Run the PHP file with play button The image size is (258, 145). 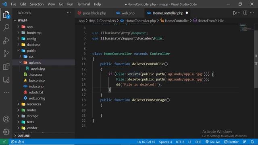pyautogui.click(x=235, y=13)
